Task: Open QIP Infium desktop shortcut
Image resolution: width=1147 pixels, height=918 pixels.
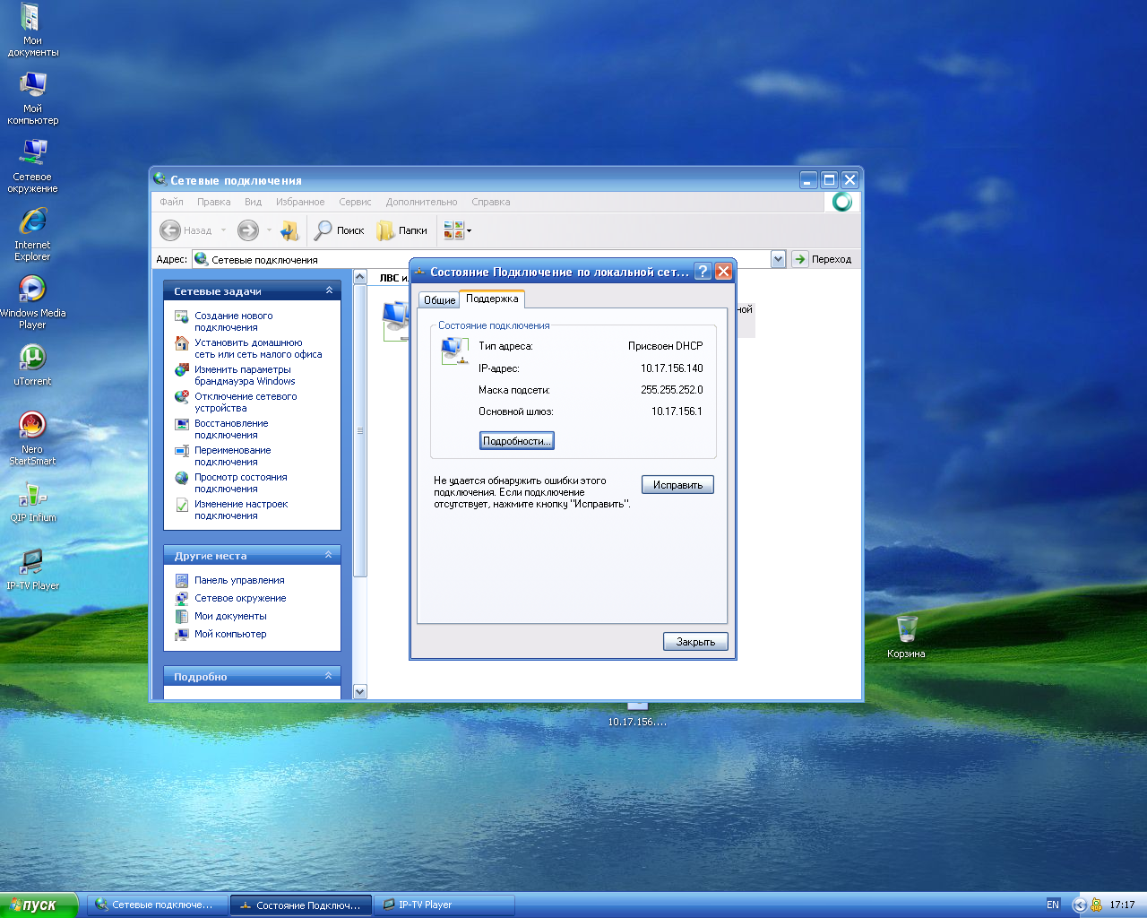Action: point(32,495)
